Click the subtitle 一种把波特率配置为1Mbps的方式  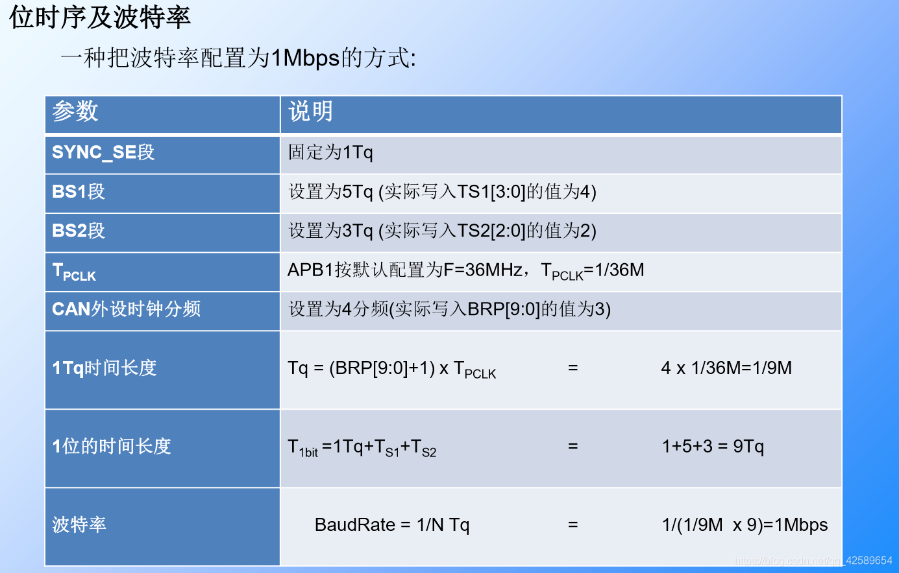[238, 58]
